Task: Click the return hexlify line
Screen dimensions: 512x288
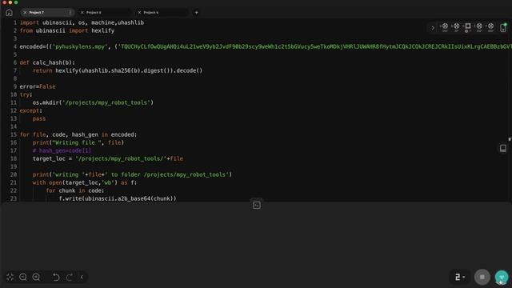Action: [118, 70]
